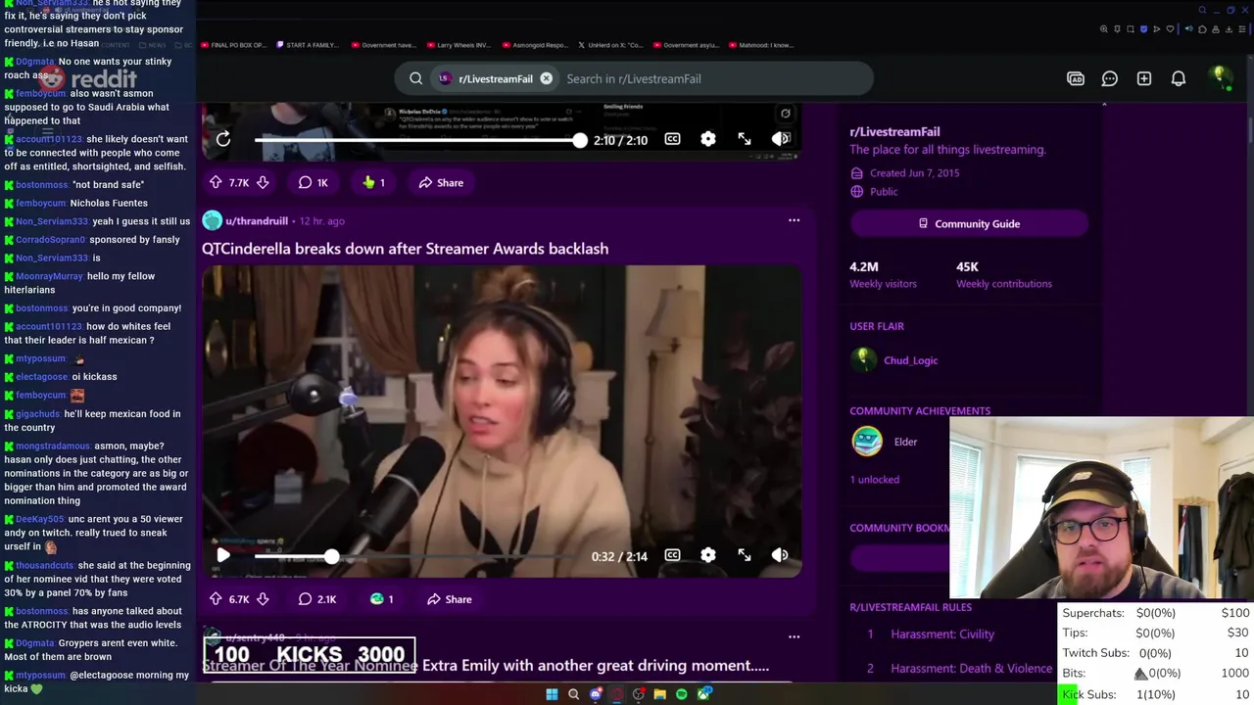
Task: Open the r/LivestreamFail sidebar title
Action: 894,131
